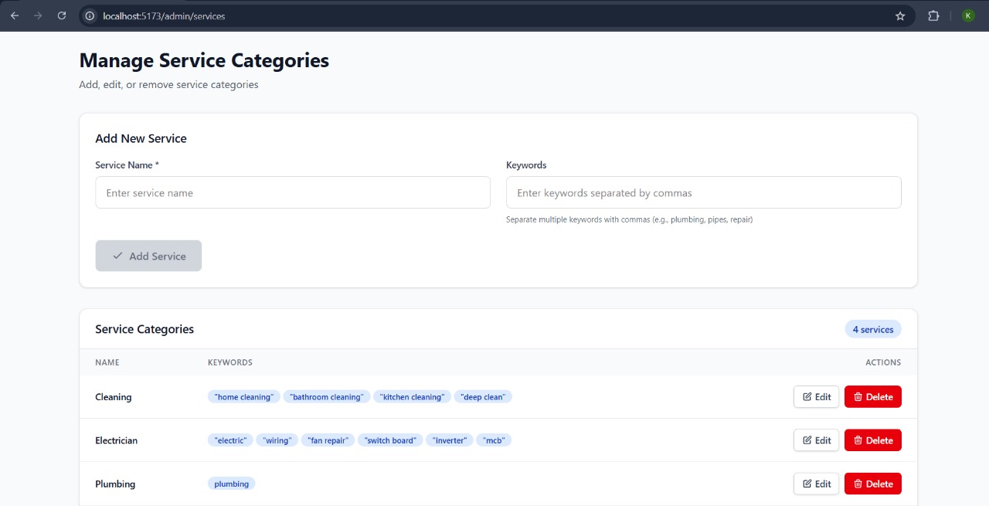This screenshot has width=989, height=506.
Task: Click the Service Name input field
Action: coord(293,192)
